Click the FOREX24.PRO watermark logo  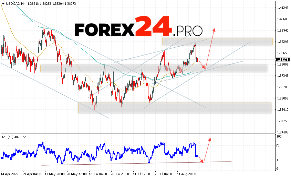[x=138, y=28]
